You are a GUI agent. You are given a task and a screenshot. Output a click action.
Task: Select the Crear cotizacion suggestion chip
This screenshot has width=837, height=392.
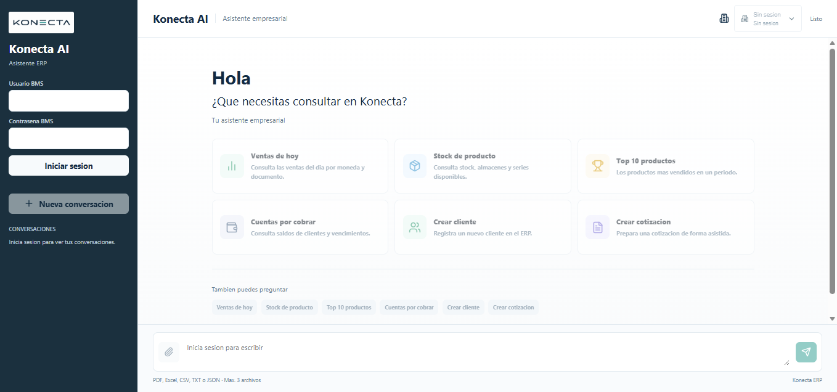(513, 307)
